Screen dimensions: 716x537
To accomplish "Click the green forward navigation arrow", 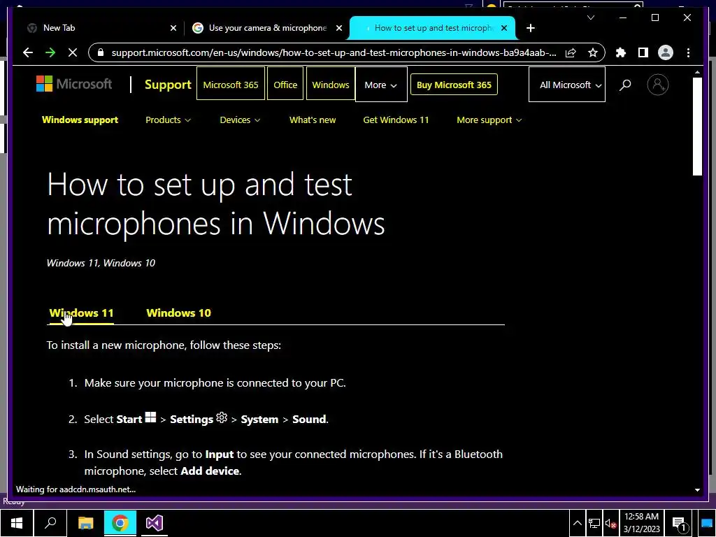I will pyautogui.click(x=50, y=52).
